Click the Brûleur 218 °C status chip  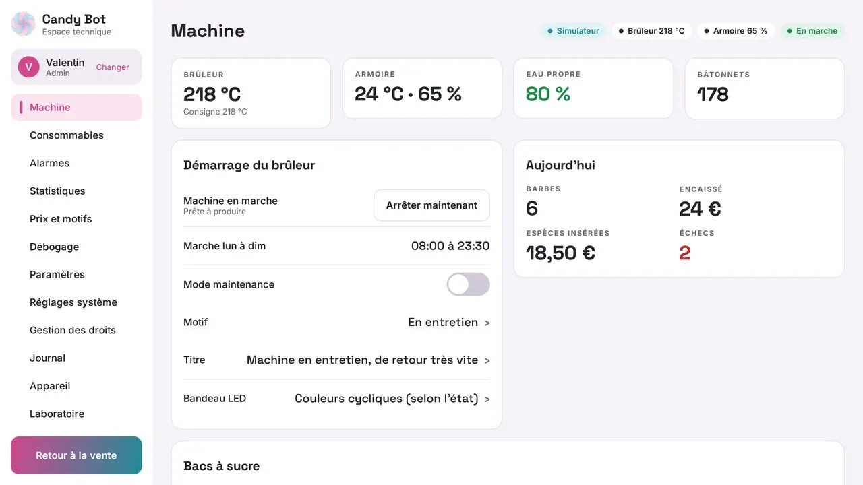[x=651, y=31]
